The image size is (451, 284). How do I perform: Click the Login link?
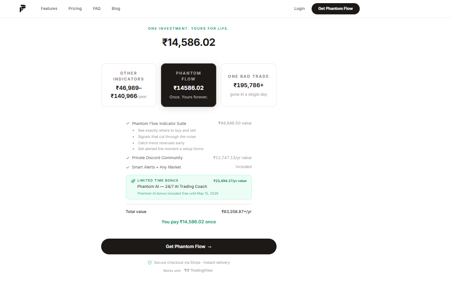coord(299,9)
